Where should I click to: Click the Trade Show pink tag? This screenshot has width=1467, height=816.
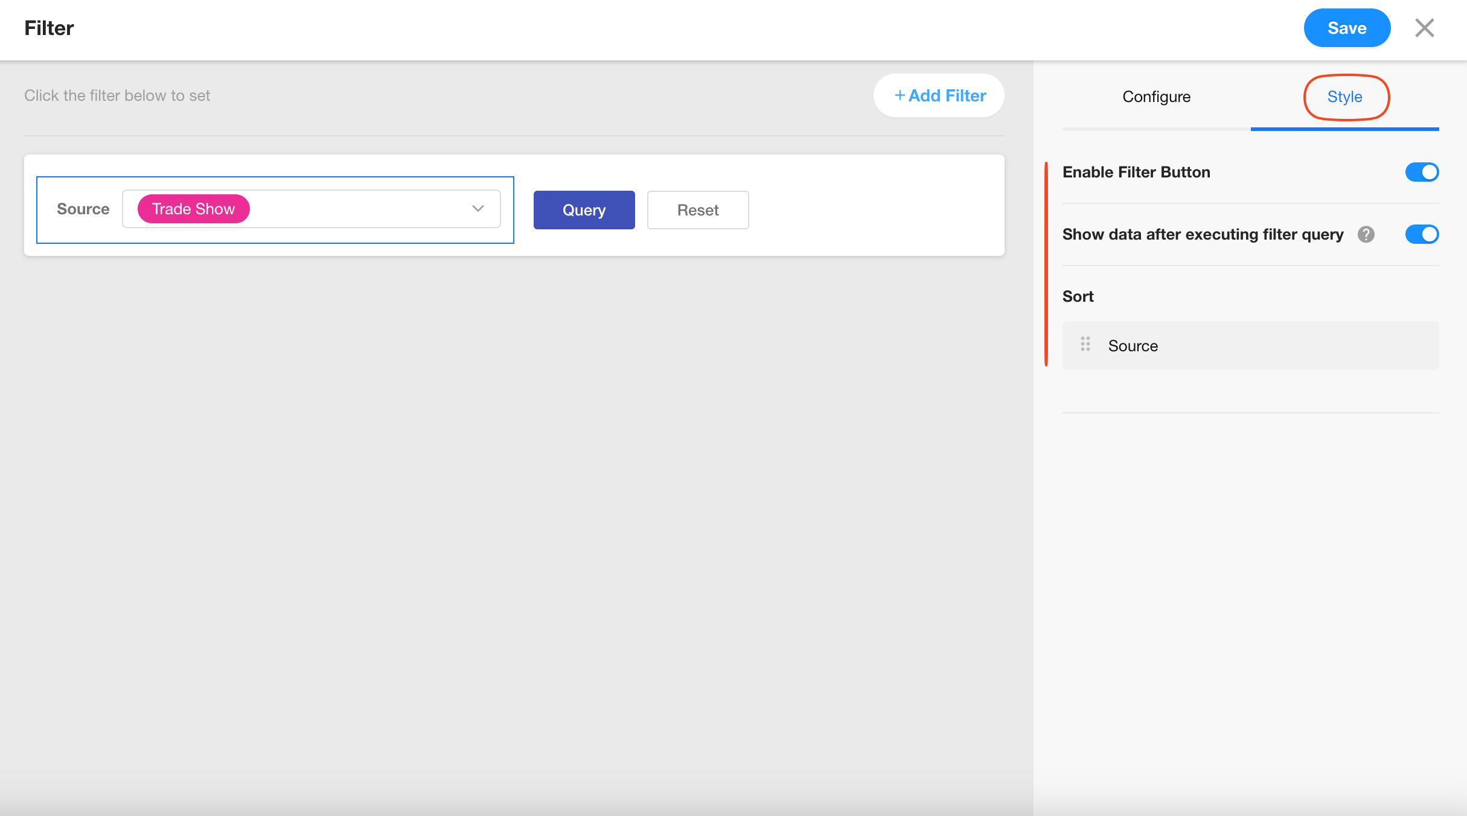click(x=193, y=209)
